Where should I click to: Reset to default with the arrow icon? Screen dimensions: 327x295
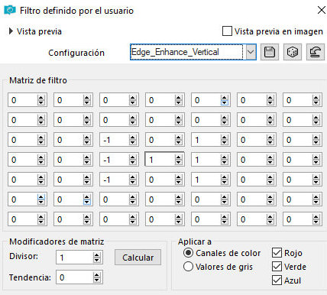(x=316, y=52)
